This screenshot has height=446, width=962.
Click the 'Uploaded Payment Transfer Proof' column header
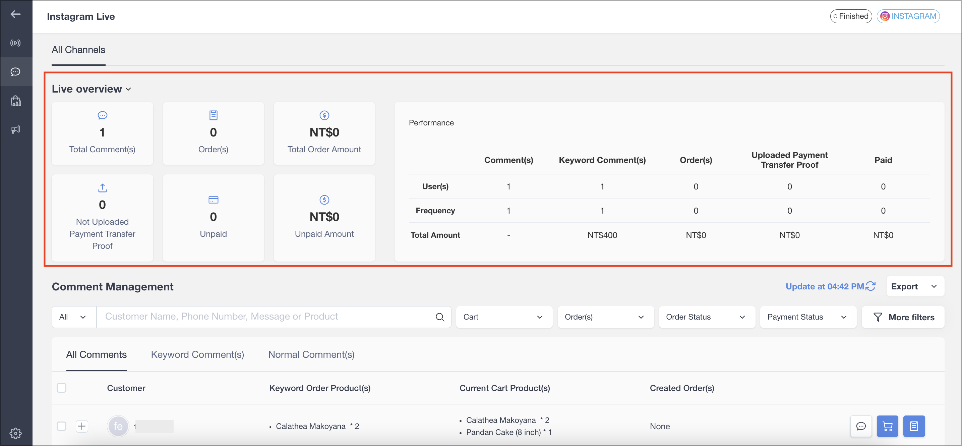pyautogui.click(x=789, y=160)
